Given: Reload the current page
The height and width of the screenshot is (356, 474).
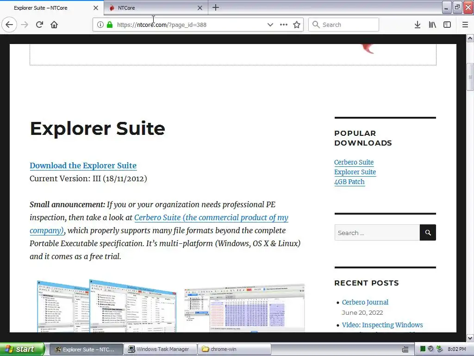Looking at the screenshot, I should [x=39, y=25].
